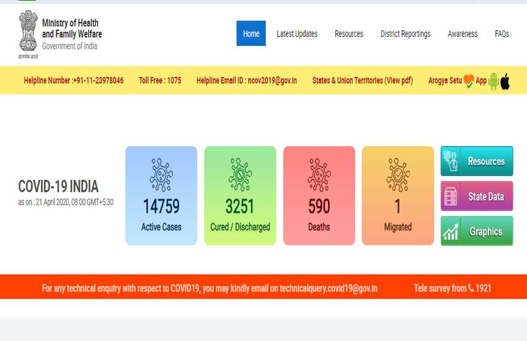This screenshot has height=341, width=527.
Task: Open the FAQs menu item
Action: tap(502, 33)
